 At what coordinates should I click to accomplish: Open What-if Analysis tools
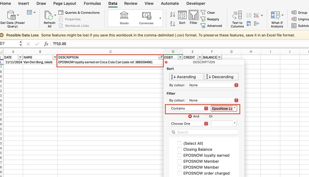[x=277, y=19]
